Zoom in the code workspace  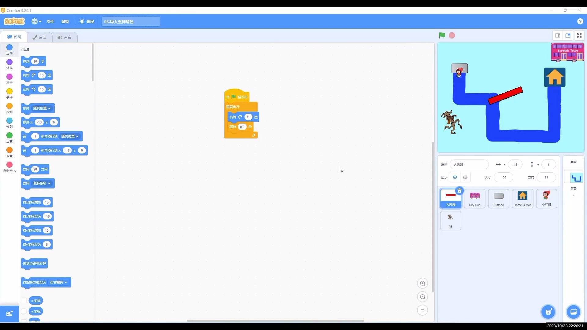(x=423, y=283)
